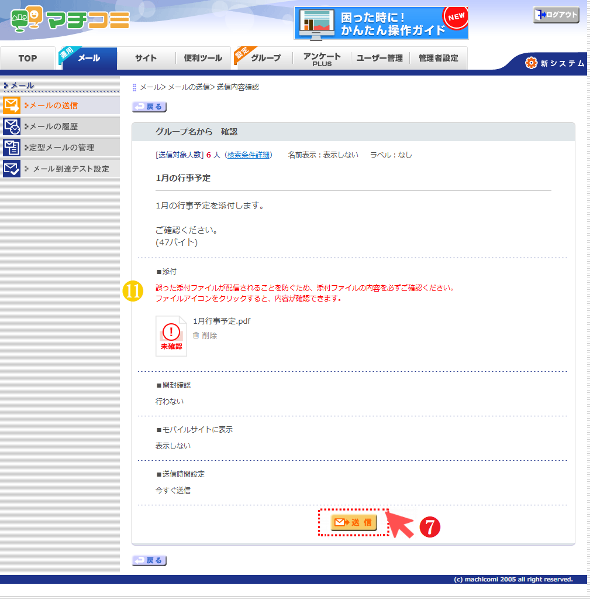Open the TOP tab
Image resolution: width=590 pixels, height=599 pixels.
click(x=27, y=58)
